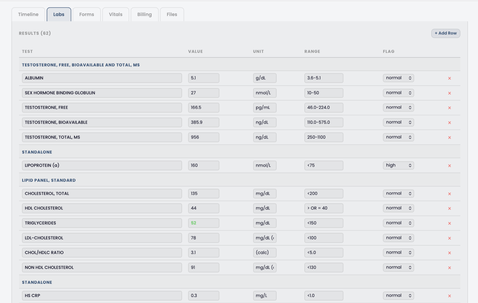The height and width of the screenshot is (303, 478).
Task: Delete the CHOLESTEROL, TOTAL row
Action: coord(449,194)
